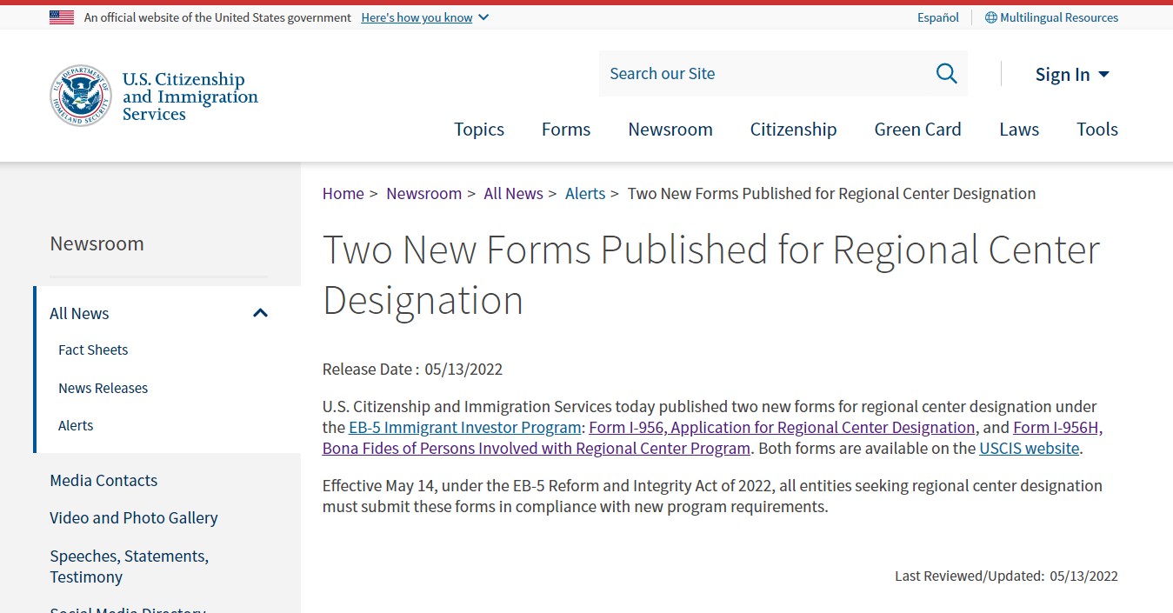Click the magnifying glass search icon
This screenshot has width=1173, height=613.
pos(946,74)
